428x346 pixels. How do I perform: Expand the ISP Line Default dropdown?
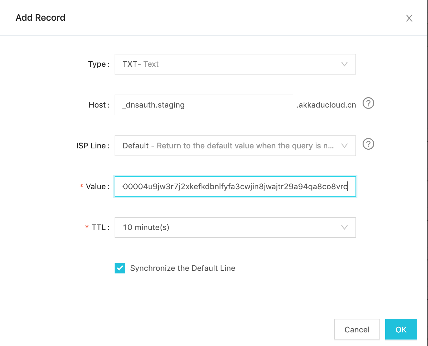(227, 146)
